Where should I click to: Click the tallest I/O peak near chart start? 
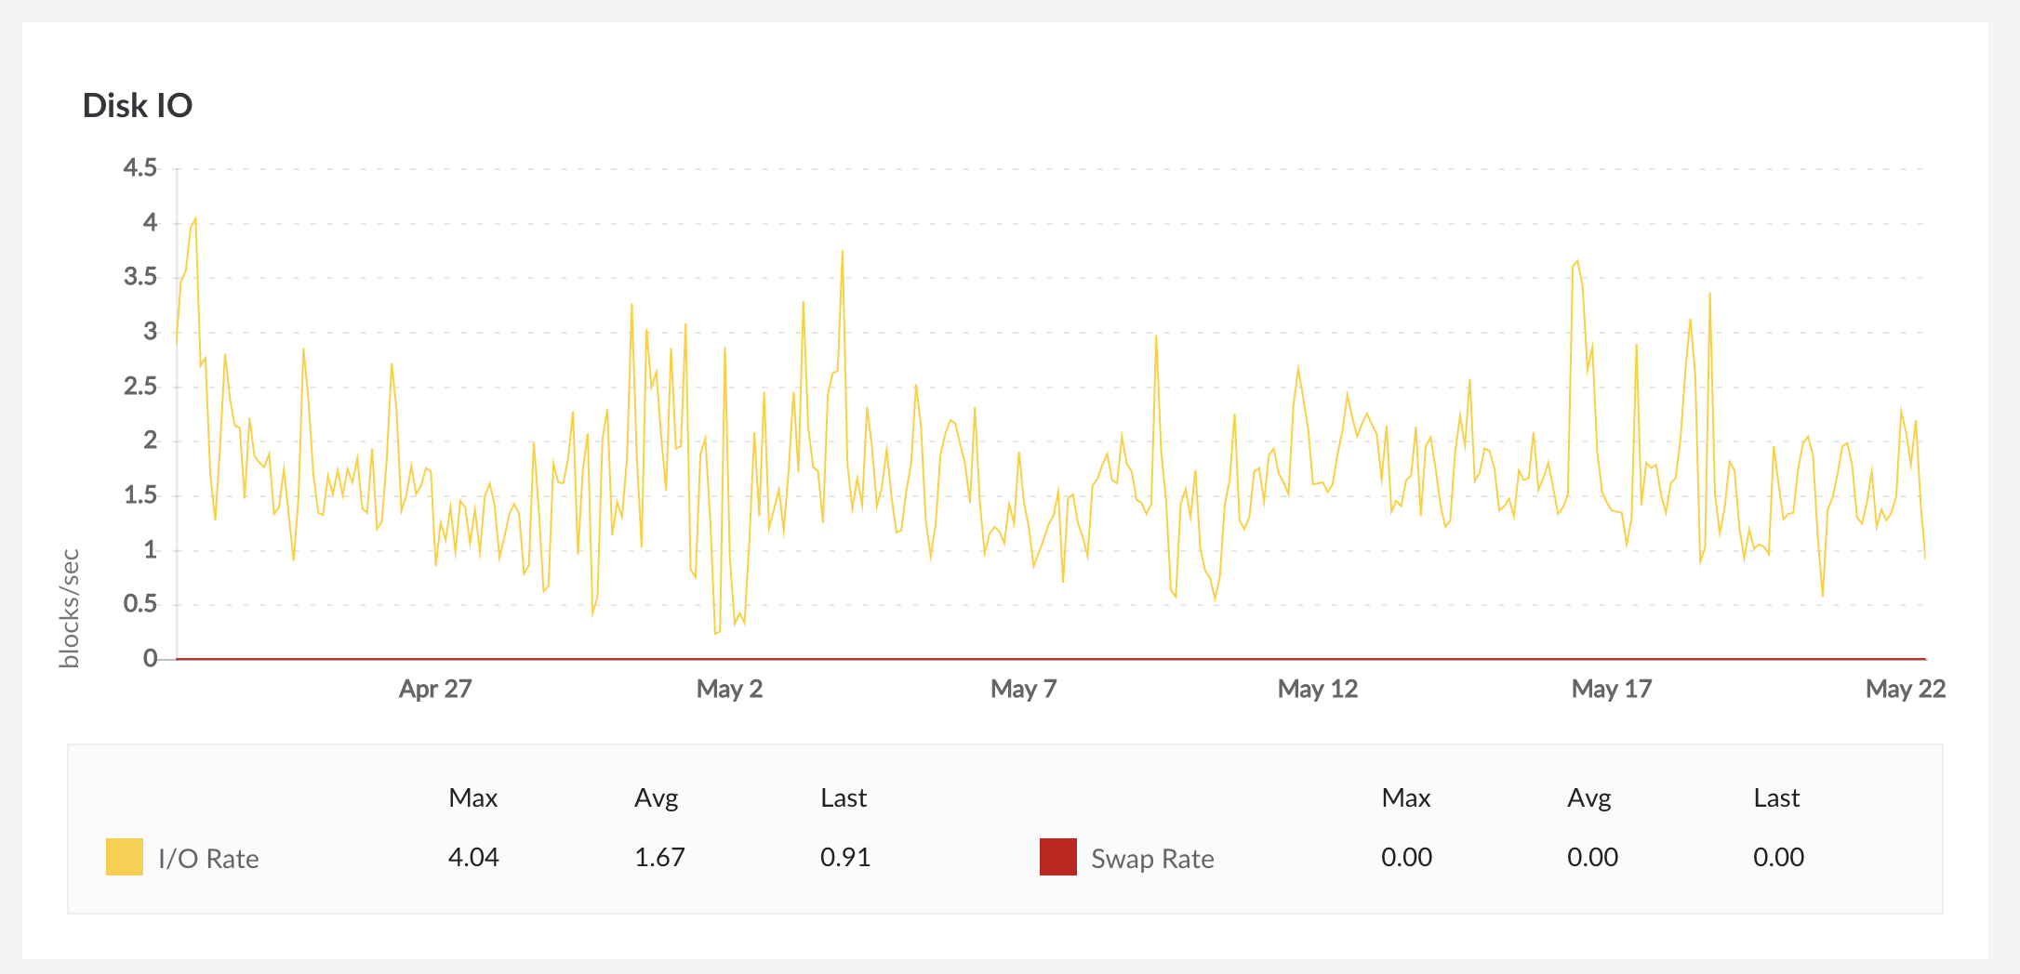pyautogui.click(x=194, y=219)
